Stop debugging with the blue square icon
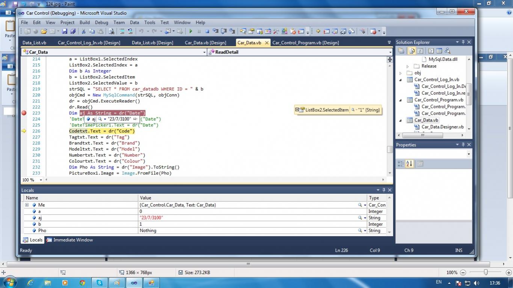The height and width of the screenshot is (288, 513). [207, 31]
